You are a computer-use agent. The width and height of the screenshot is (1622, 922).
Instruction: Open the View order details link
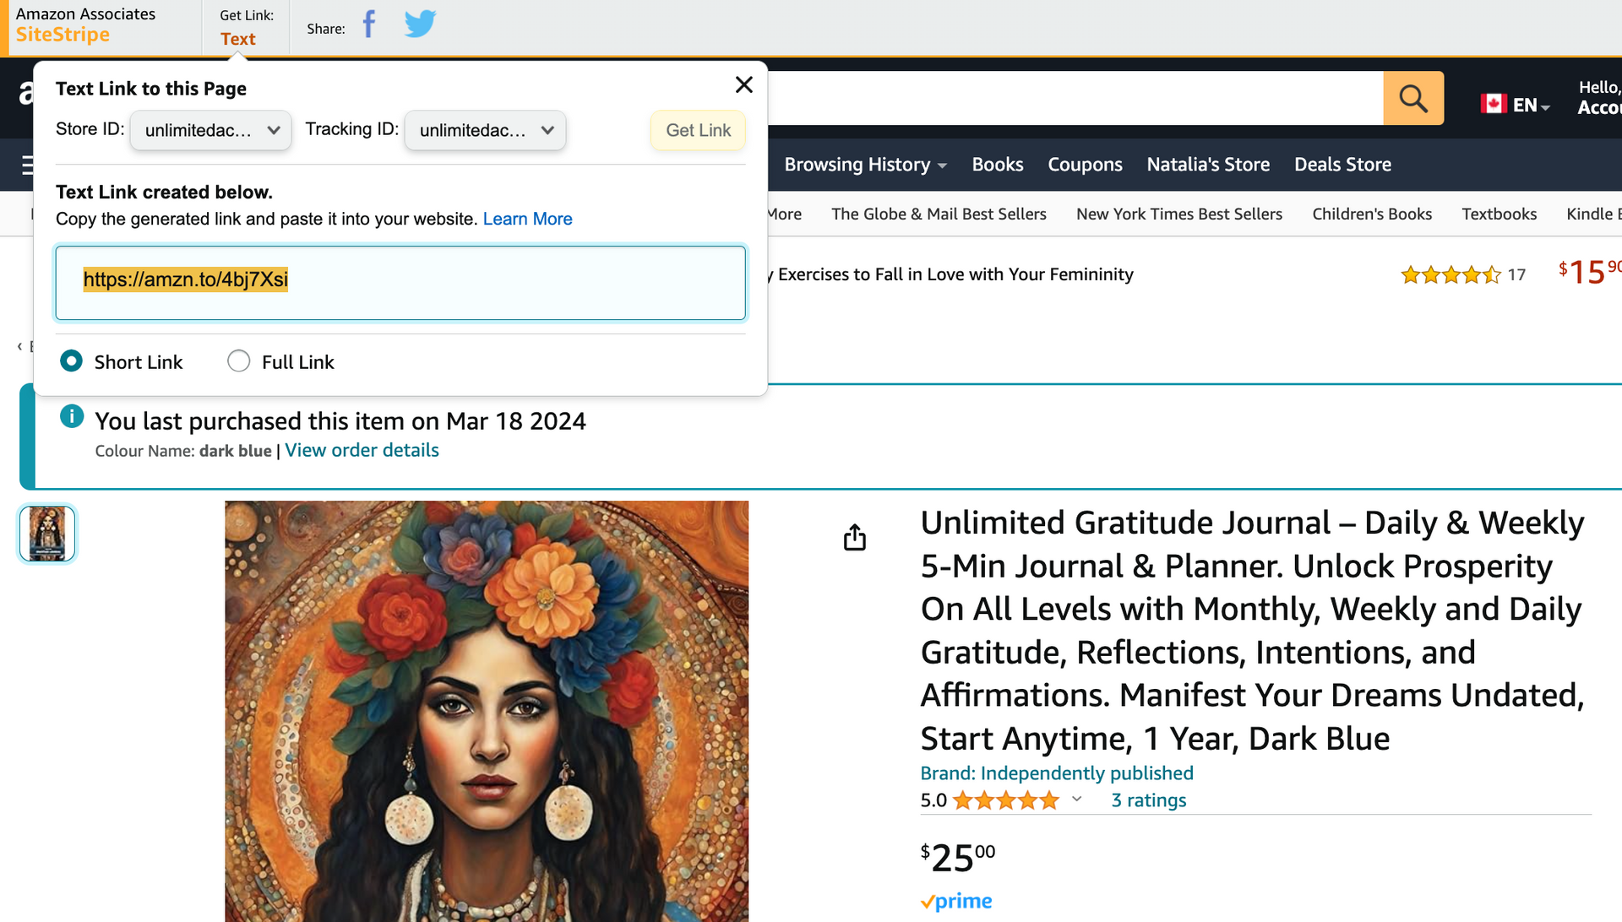[x=362, y=450]
